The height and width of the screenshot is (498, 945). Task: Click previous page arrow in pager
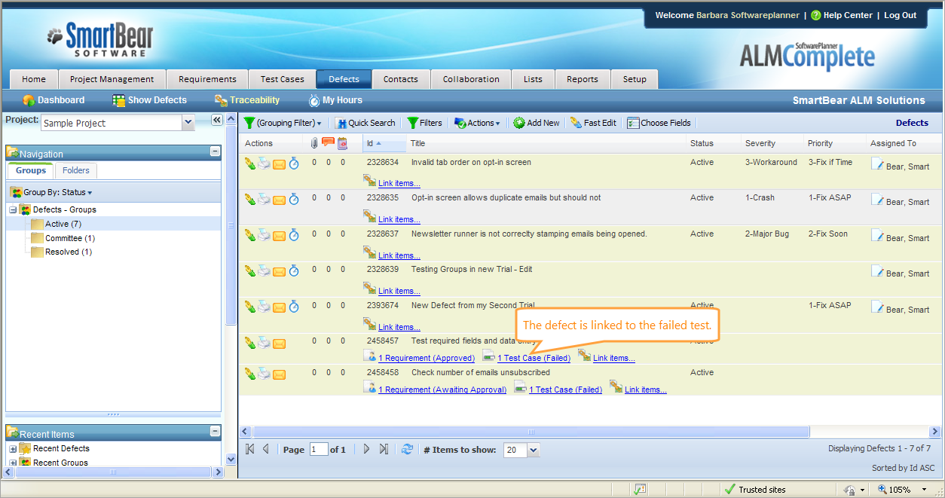(266, 449)
